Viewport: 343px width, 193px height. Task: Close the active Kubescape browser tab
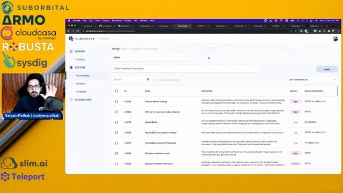[190, 26]
